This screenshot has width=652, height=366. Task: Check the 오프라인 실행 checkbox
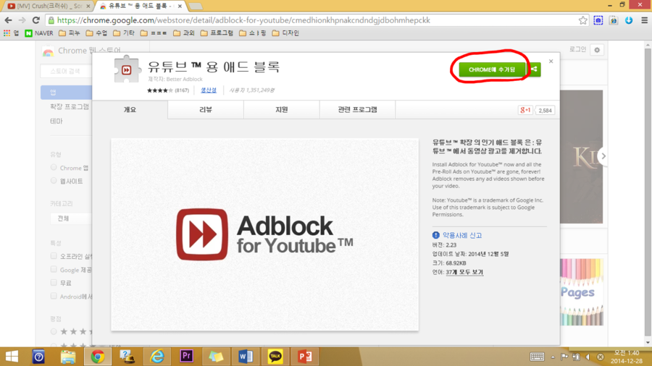pos(54,256)
